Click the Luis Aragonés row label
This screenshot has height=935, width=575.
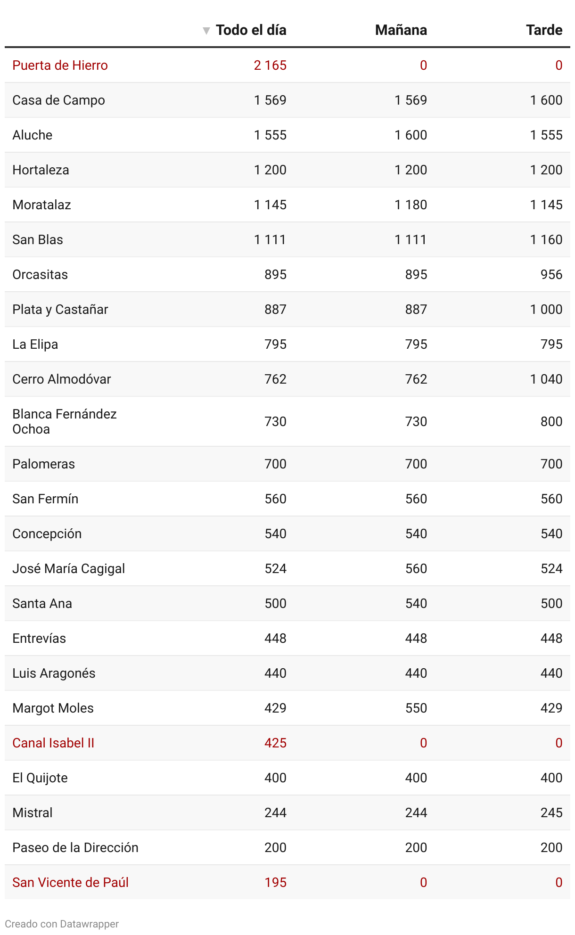coord(54,673)
